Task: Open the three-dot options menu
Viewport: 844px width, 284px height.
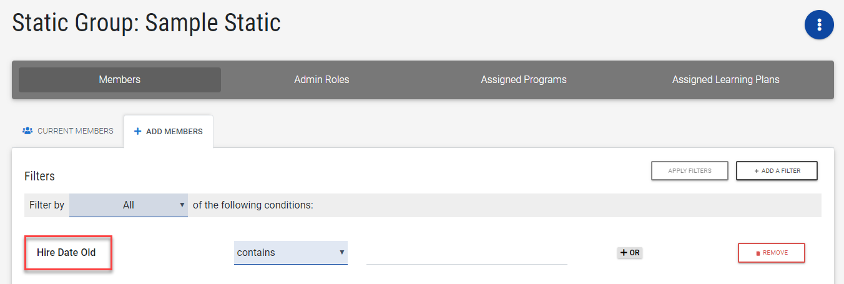Action: pos(819,25)
